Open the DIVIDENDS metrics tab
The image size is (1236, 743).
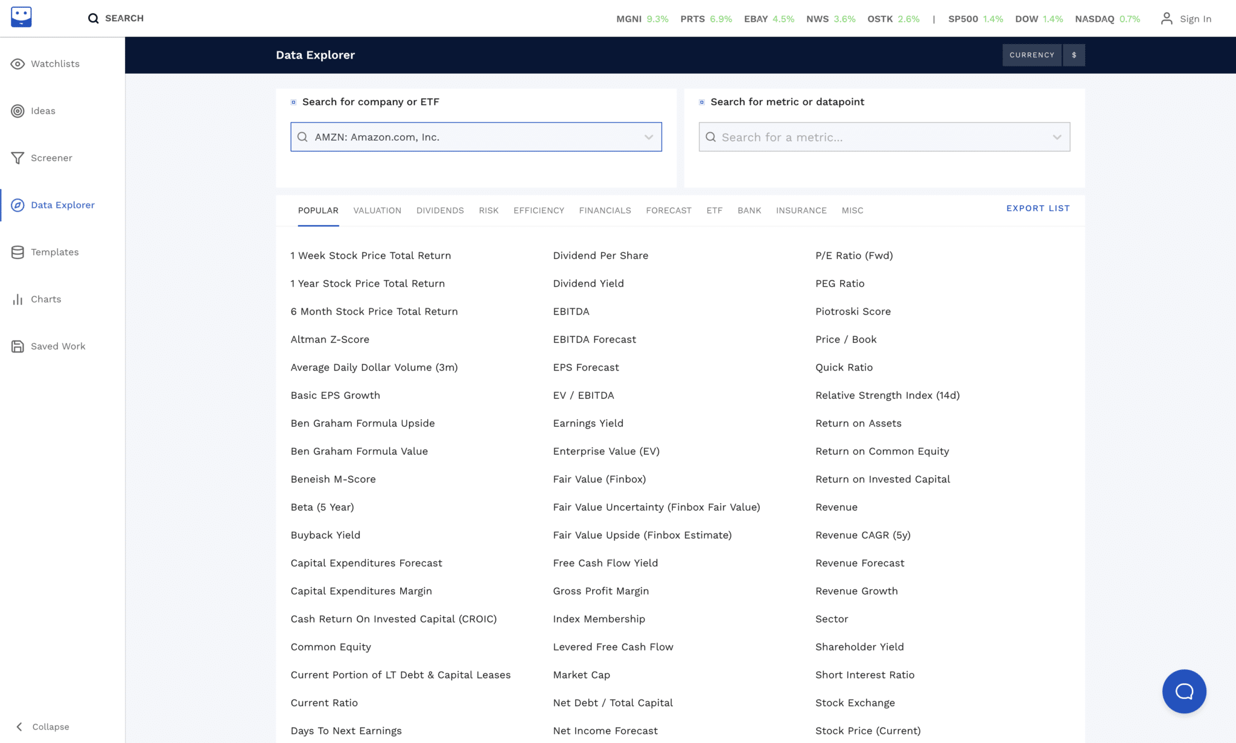pos(440,210)
